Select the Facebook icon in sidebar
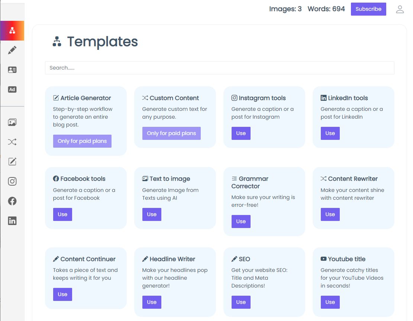 [x=12, y=201]
